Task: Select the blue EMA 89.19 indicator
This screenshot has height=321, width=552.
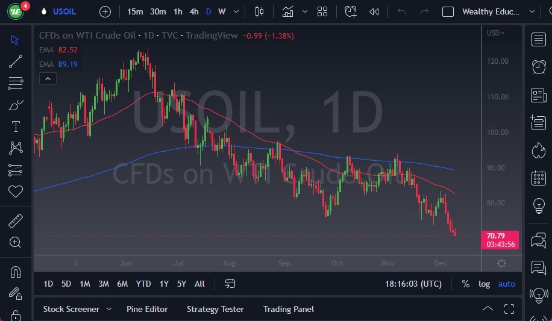Action: pyautogui.click(x=58, y=64)
